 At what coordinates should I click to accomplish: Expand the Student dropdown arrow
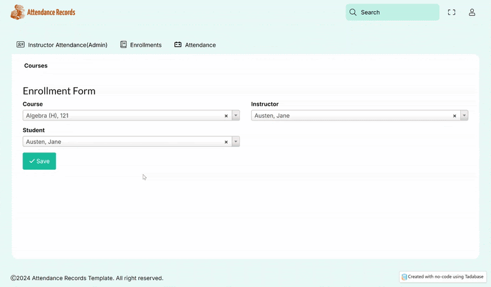click(236, 142)
